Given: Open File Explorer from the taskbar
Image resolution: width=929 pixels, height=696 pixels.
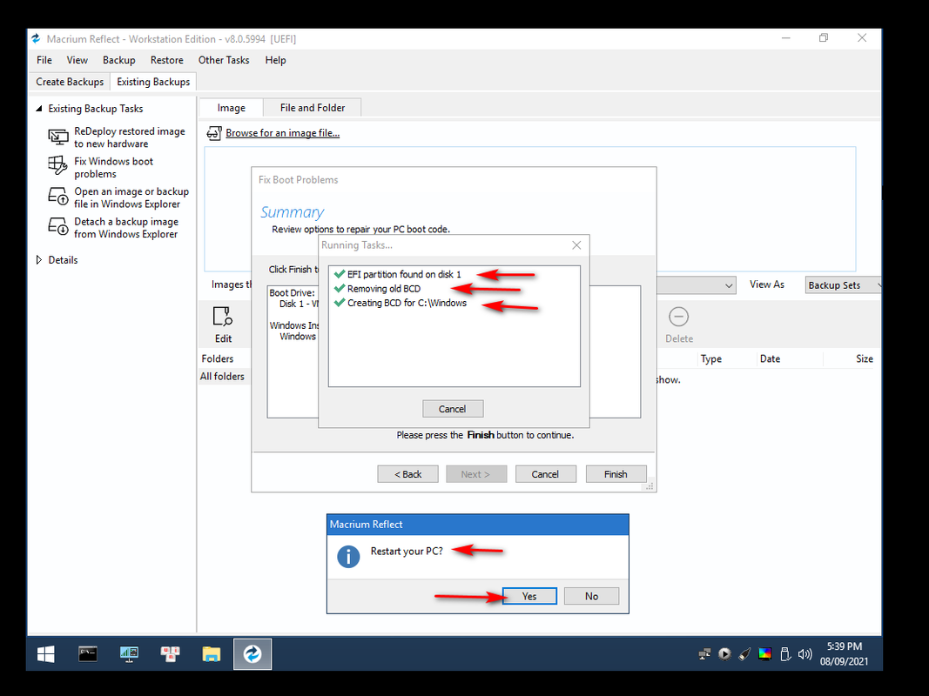Looking at the screenshot, I should pos(211,654).
